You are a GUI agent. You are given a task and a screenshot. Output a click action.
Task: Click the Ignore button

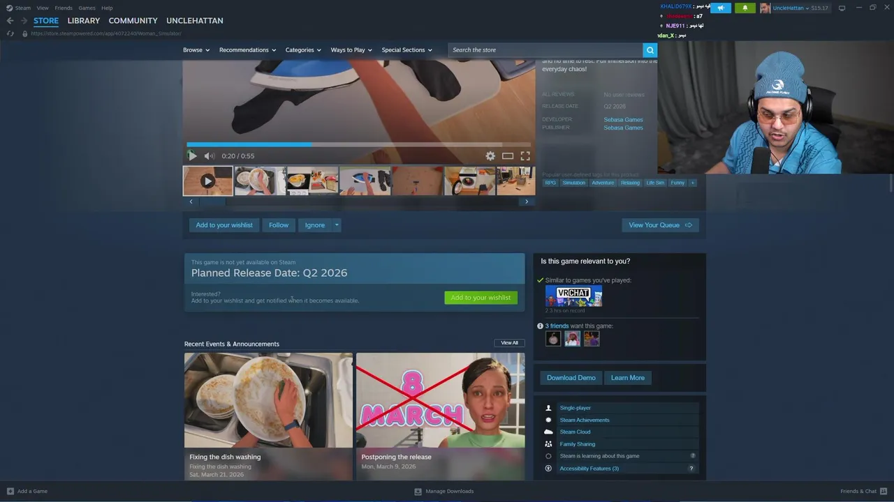[x=314, y=225]
